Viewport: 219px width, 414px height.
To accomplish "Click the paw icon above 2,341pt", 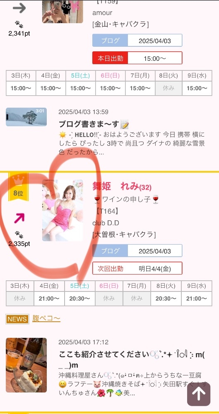I will (x=19, y=24).
